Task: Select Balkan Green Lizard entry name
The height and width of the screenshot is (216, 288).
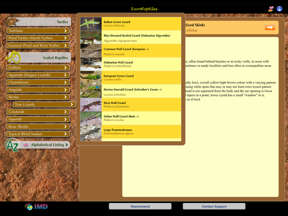Action: (117, 22)
